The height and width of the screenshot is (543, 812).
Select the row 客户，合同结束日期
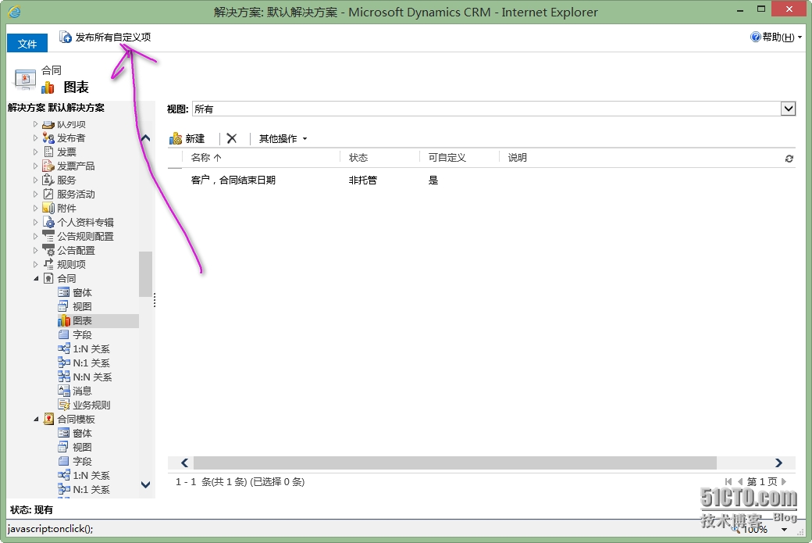point(482,180)
